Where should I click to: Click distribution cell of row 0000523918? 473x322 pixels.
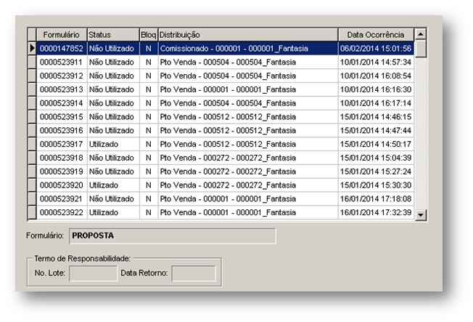pyautogui.click(x=247, y=158)
